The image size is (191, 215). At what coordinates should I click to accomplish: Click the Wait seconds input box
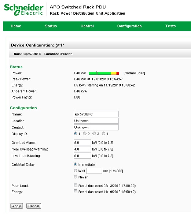point(94,171)
